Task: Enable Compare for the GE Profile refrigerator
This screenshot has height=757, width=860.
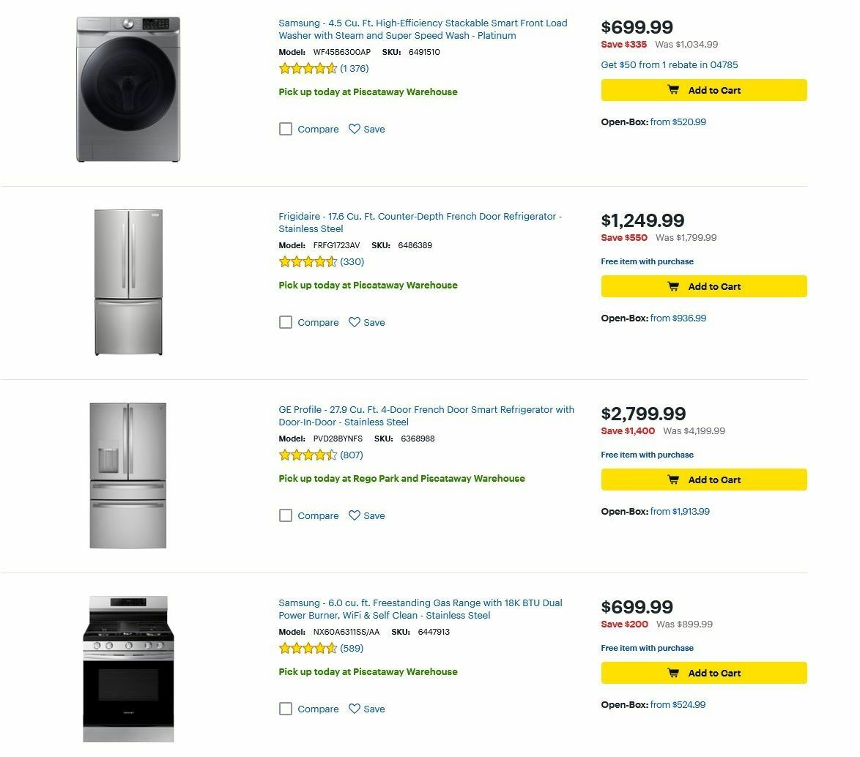Action: pos(286,515)
